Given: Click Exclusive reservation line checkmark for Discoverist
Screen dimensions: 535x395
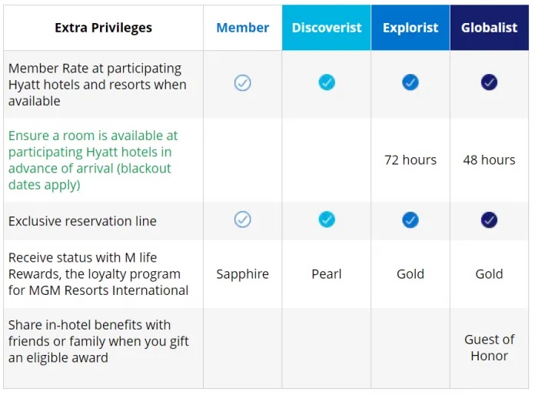Looking at the screenshot, I should (327, 219).
